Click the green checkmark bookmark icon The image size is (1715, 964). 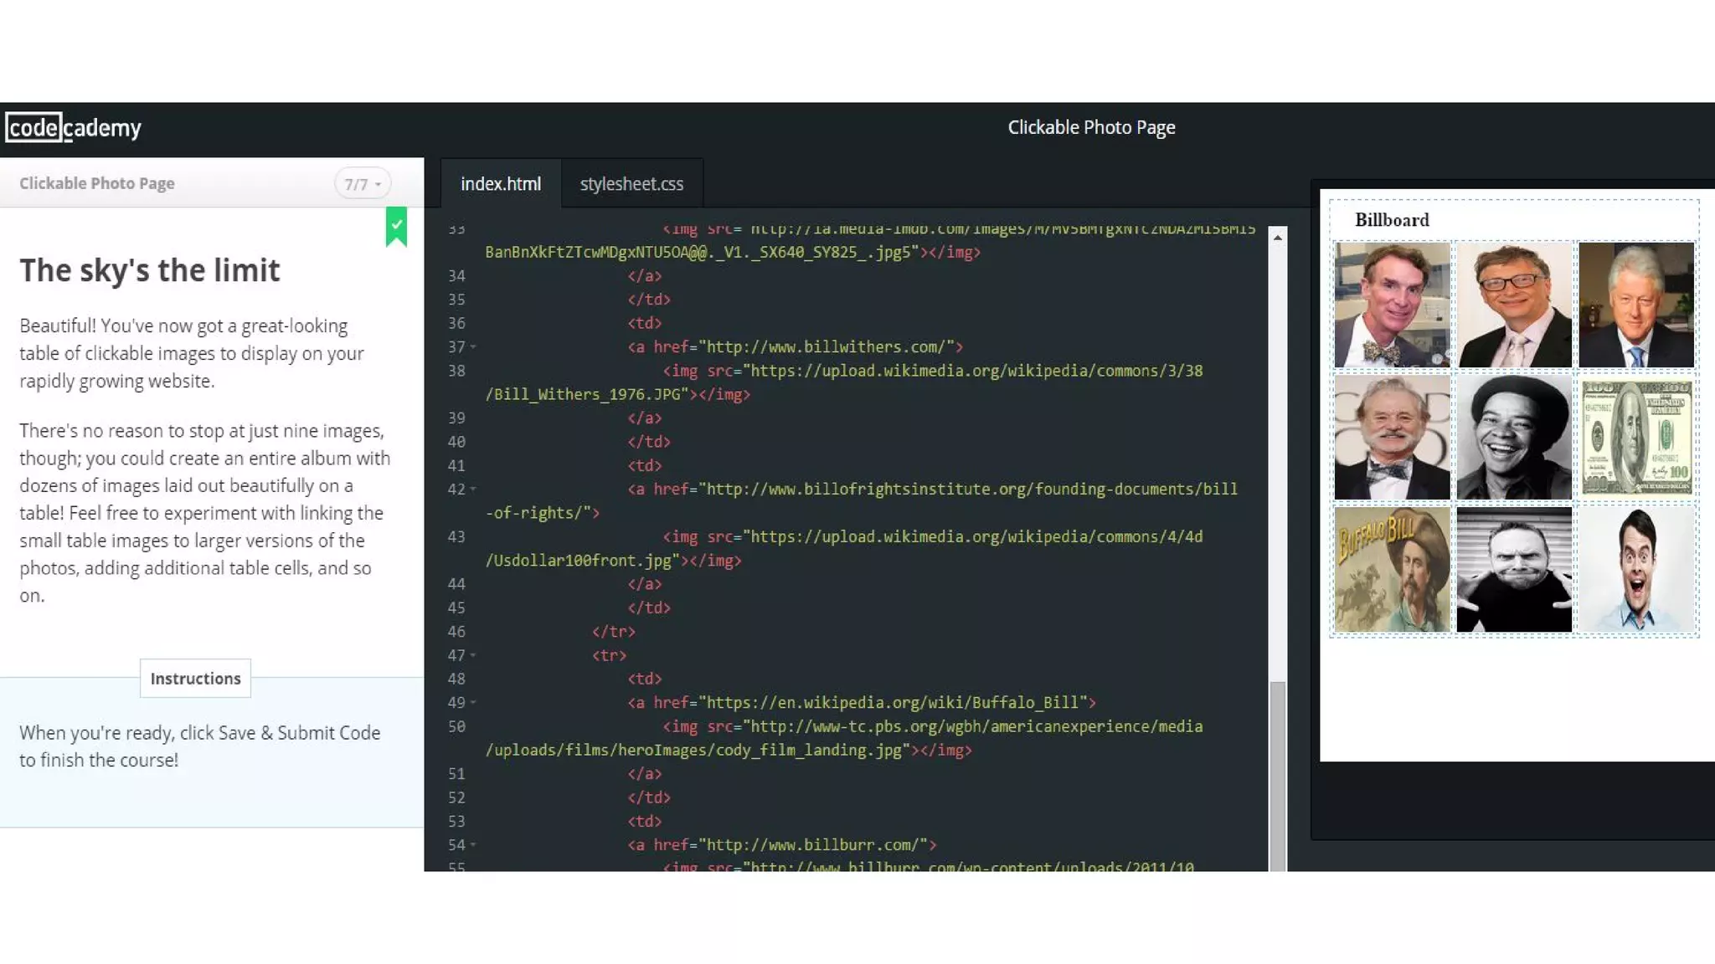396,226
